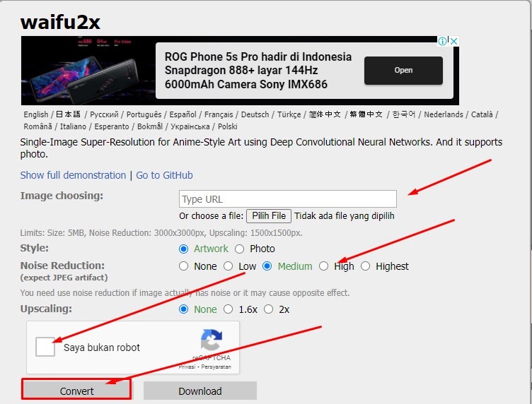Screen dimensions: 532x404
Task: Click the Download button
Action: [200, 391]
